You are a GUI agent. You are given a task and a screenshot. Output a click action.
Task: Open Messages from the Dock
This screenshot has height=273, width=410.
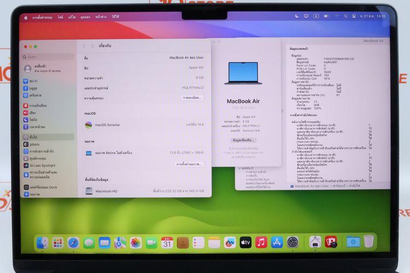click(89, 242)
